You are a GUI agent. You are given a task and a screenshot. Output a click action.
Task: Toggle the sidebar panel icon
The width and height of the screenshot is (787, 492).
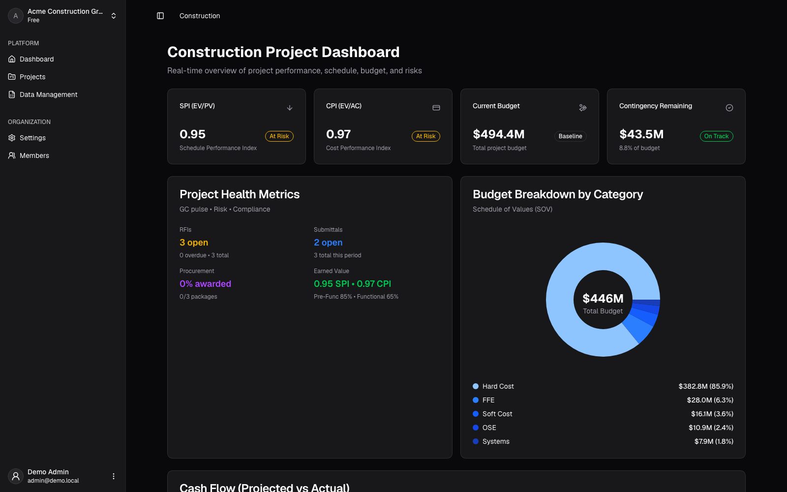click(x=160, y=16)
